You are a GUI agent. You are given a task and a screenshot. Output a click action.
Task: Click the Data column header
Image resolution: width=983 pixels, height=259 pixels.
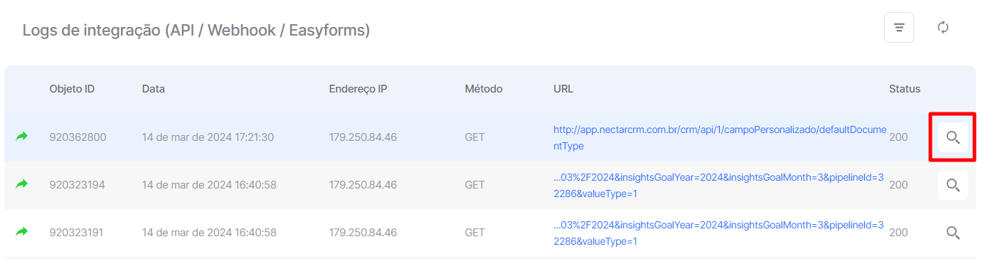pyautogui.click(x=154, y=89)
